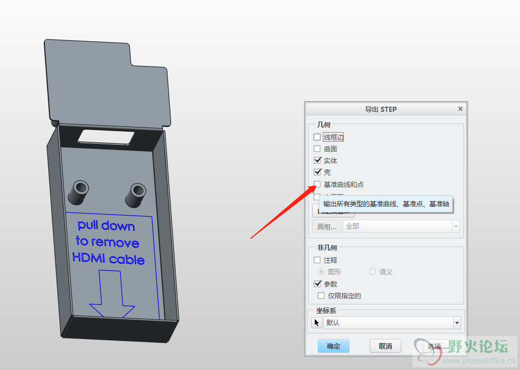
Task: Enable the 注释 checkbox
Action: [x=317, y=260]
